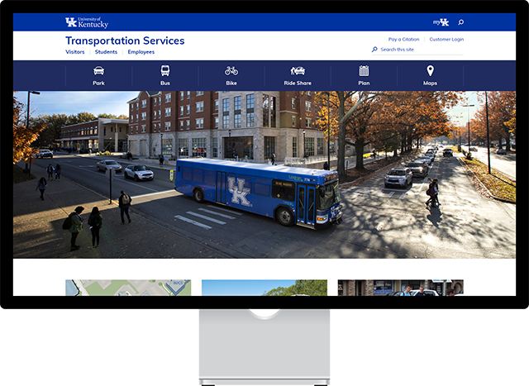The height and width of the screenshot is (386, 529).
Task: Click the University of Kentucky logo
Action: coord(87,22)
